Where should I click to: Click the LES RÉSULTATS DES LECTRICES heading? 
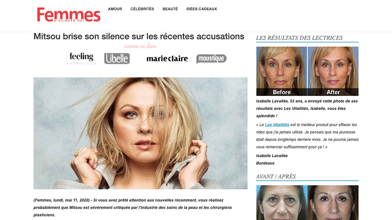click(x=299, y=38)
